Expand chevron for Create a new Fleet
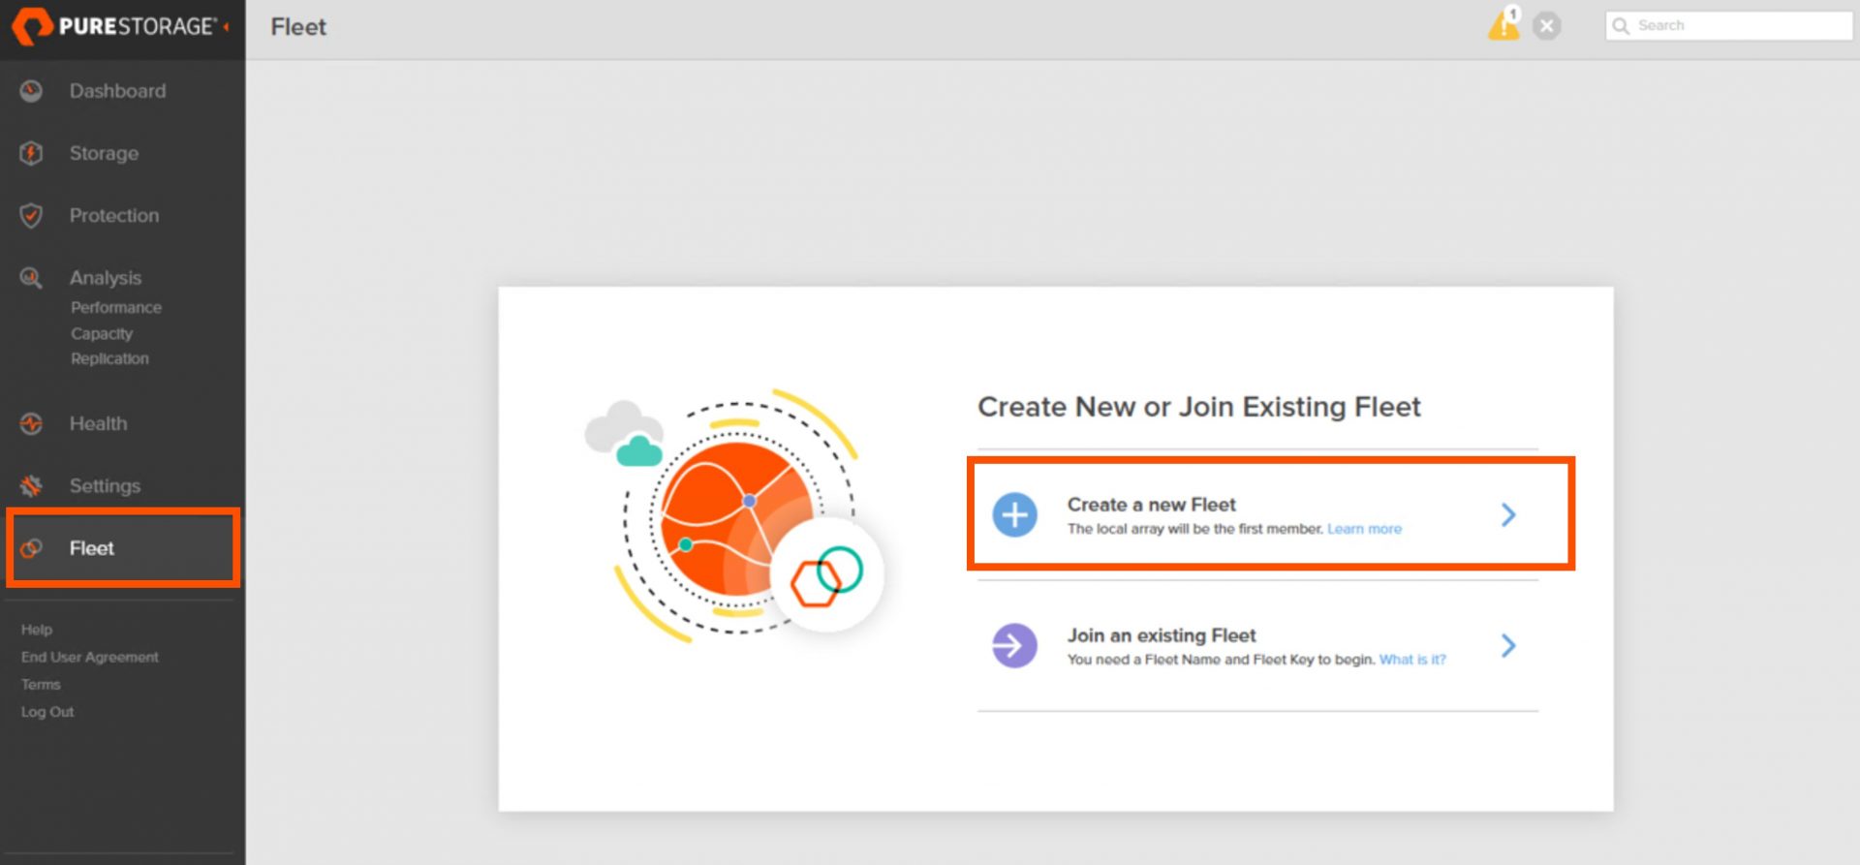The image size is (1860, 865). tap(1508, 514)
